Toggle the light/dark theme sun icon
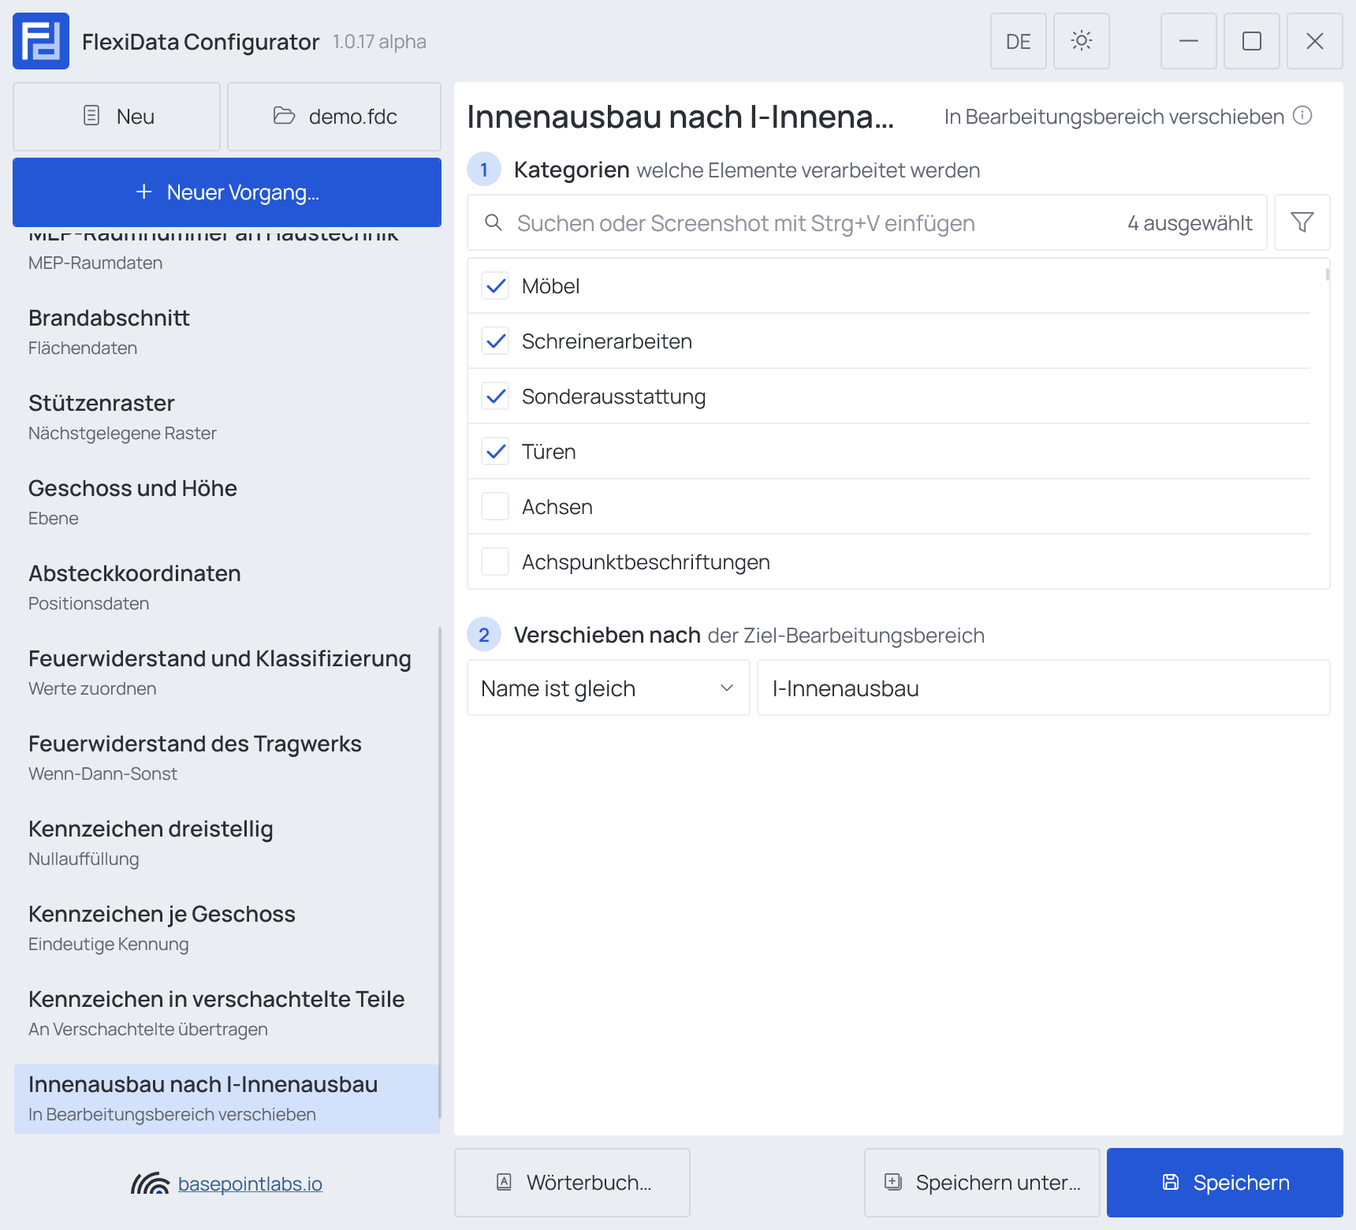 [1082, 41]
